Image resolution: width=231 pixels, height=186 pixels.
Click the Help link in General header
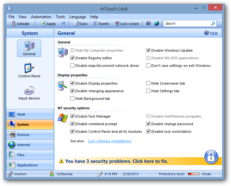pos(214,33)
